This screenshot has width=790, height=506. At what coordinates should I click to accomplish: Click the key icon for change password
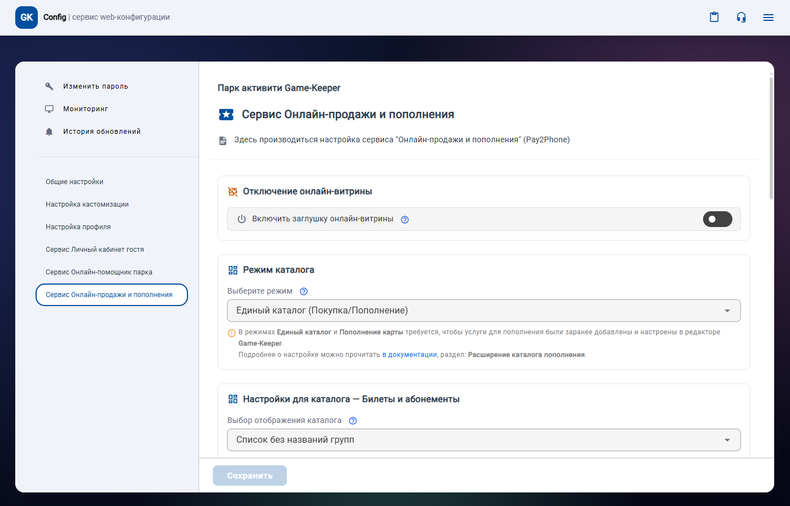[49, 86]
